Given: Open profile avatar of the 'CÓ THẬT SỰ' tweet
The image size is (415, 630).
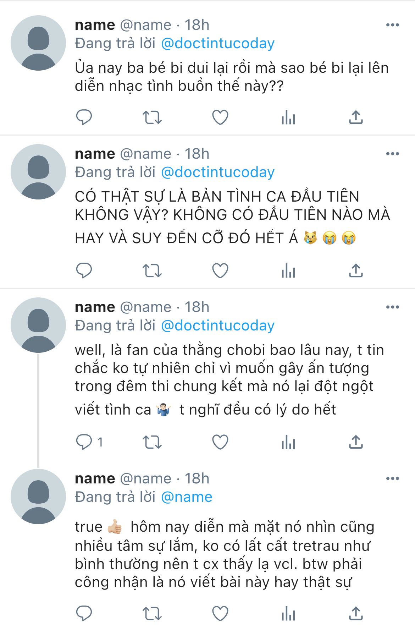Looking at the screenshot, I should click(x=38, y=172).
